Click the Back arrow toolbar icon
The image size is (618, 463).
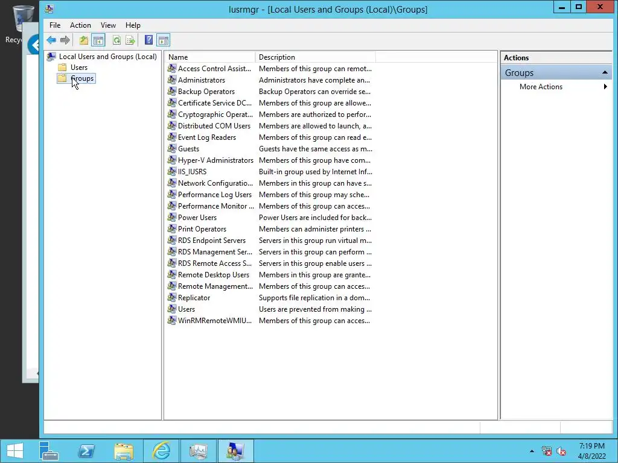pos(51,40)
